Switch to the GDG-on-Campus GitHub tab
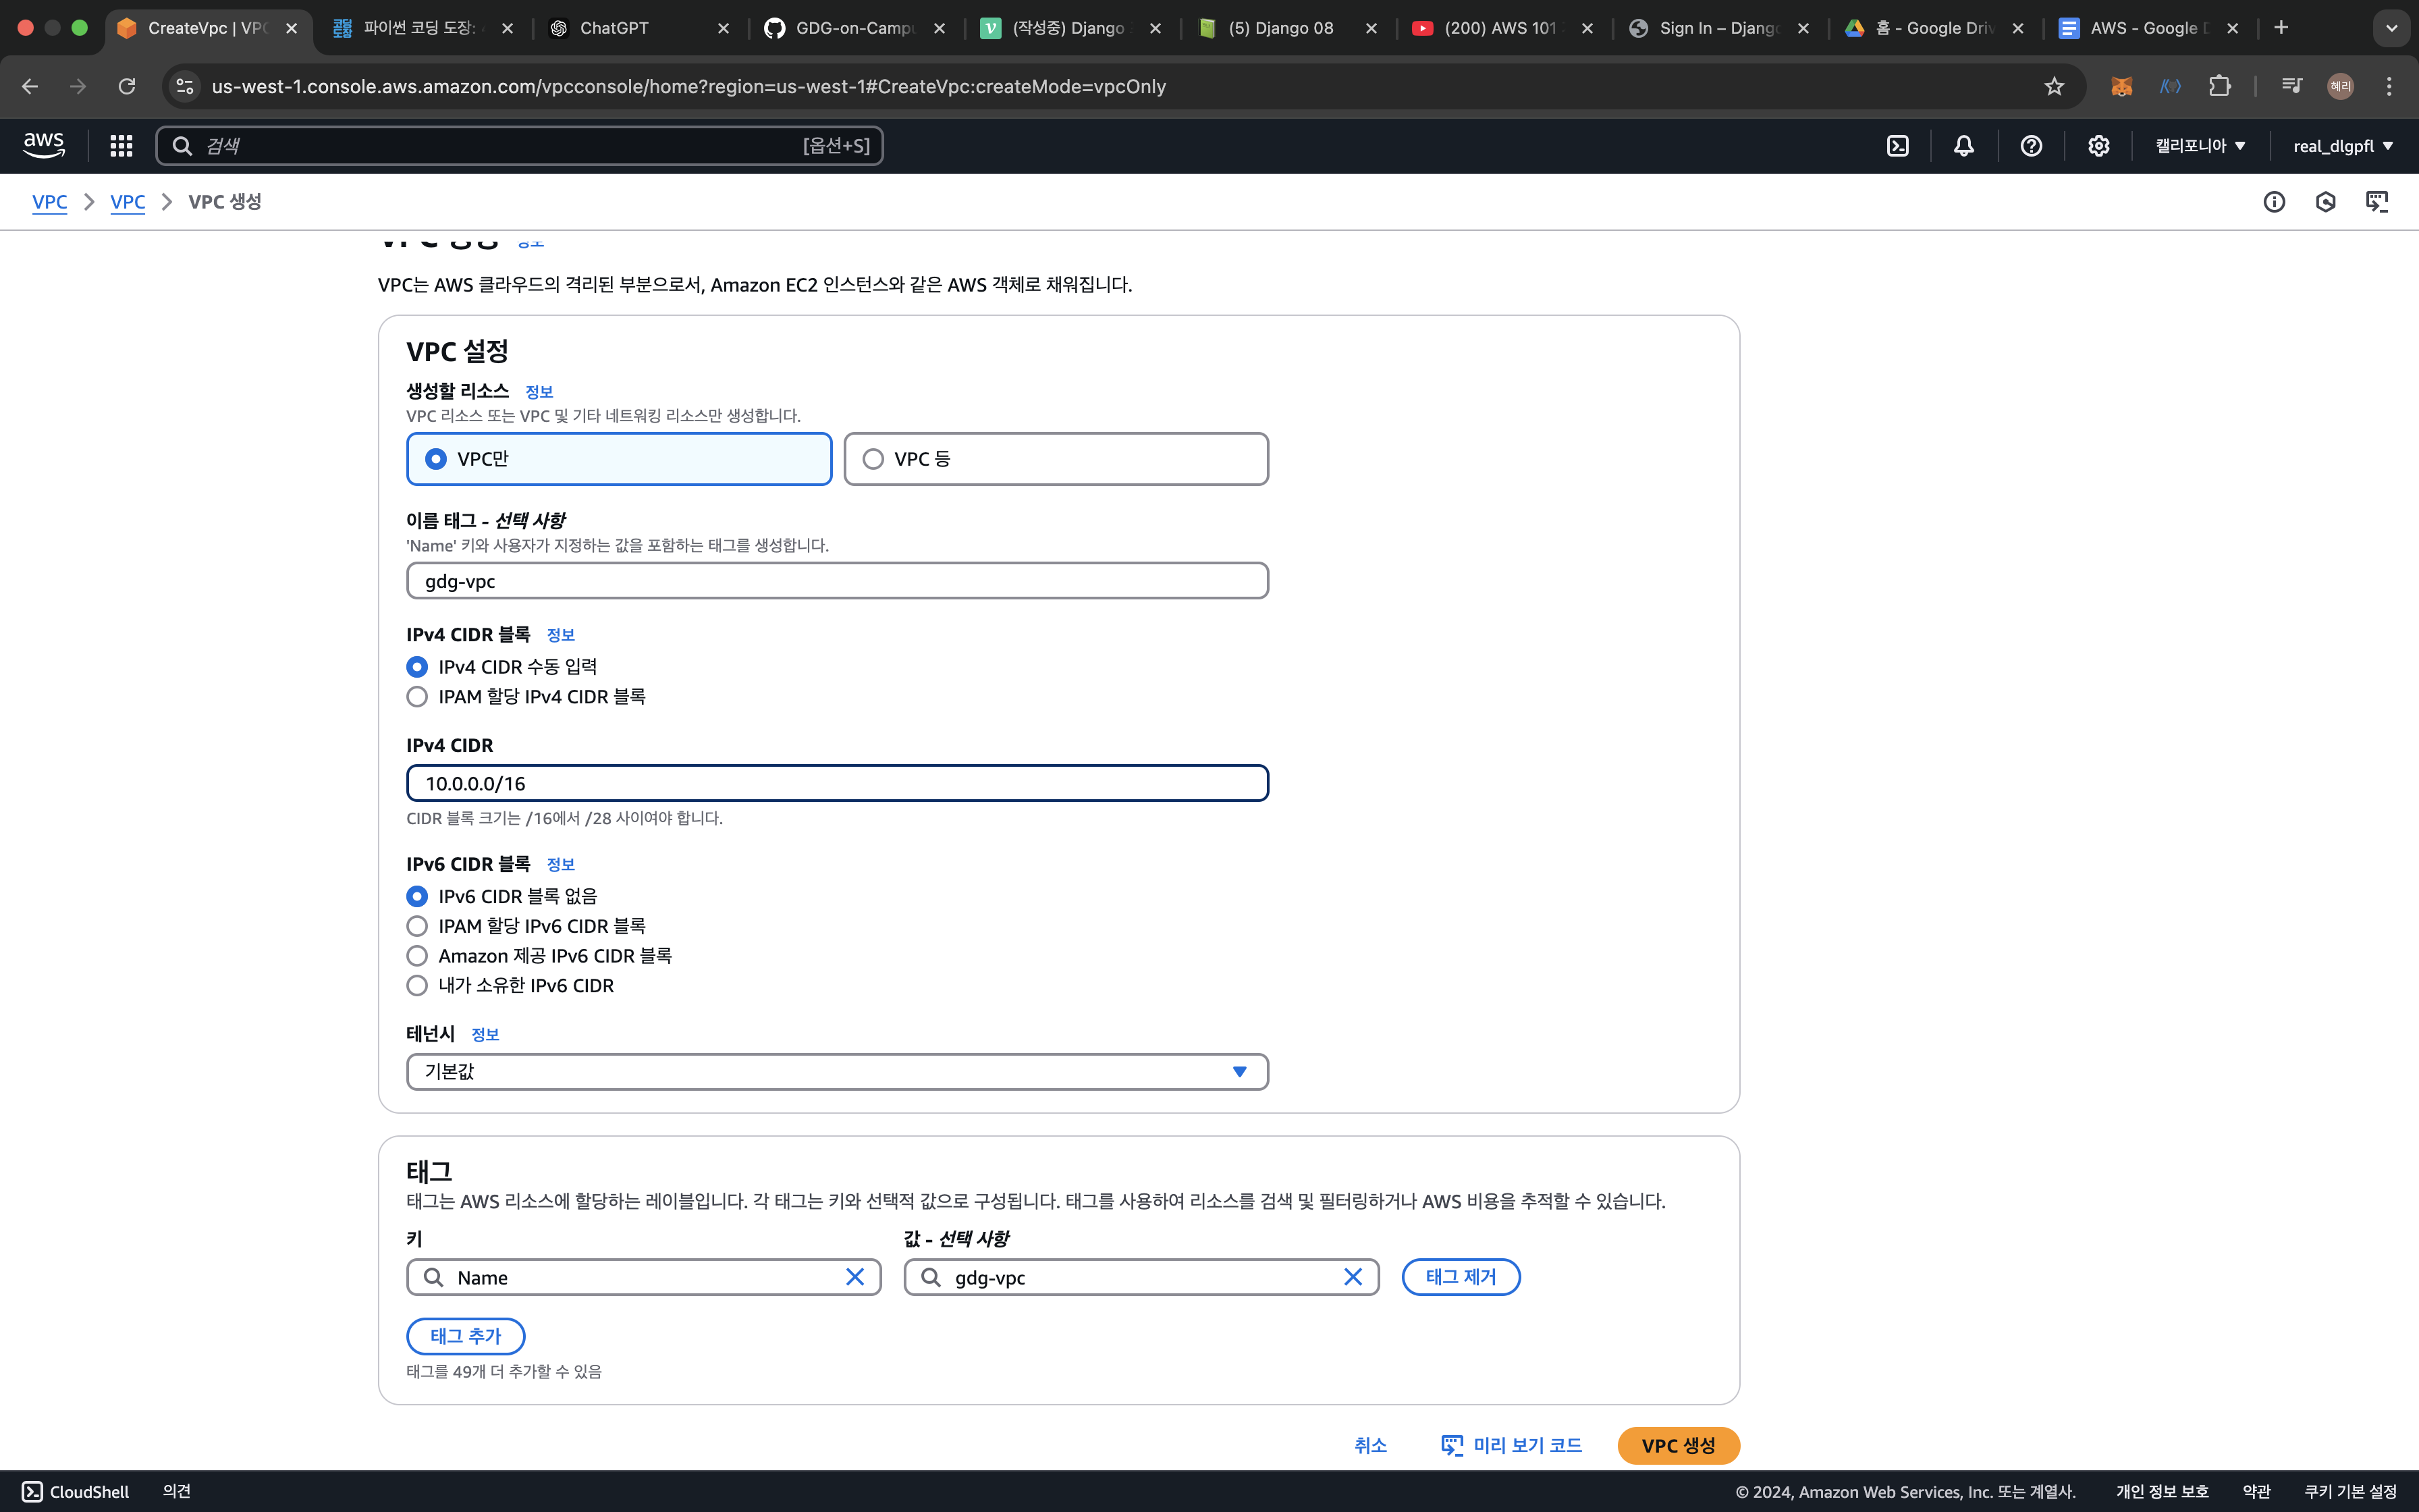 (854, 28)
